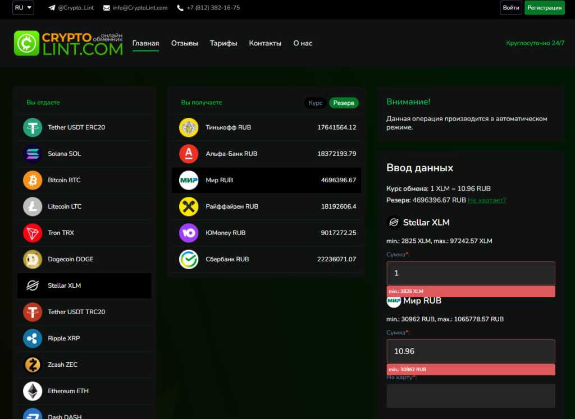The width and height of the screenshot is (575, 419).
Task: Click the Райффайзен reserve value 18192606.4
Action: tap(339, 206)
